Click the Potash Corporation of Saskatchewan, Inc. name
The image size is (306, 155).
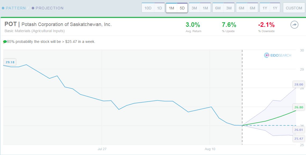[x=67, y=25]
